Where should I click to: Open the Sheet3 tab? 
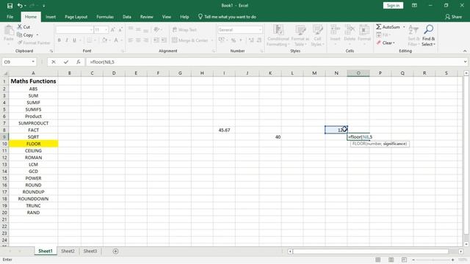click(x=90, y=251)
